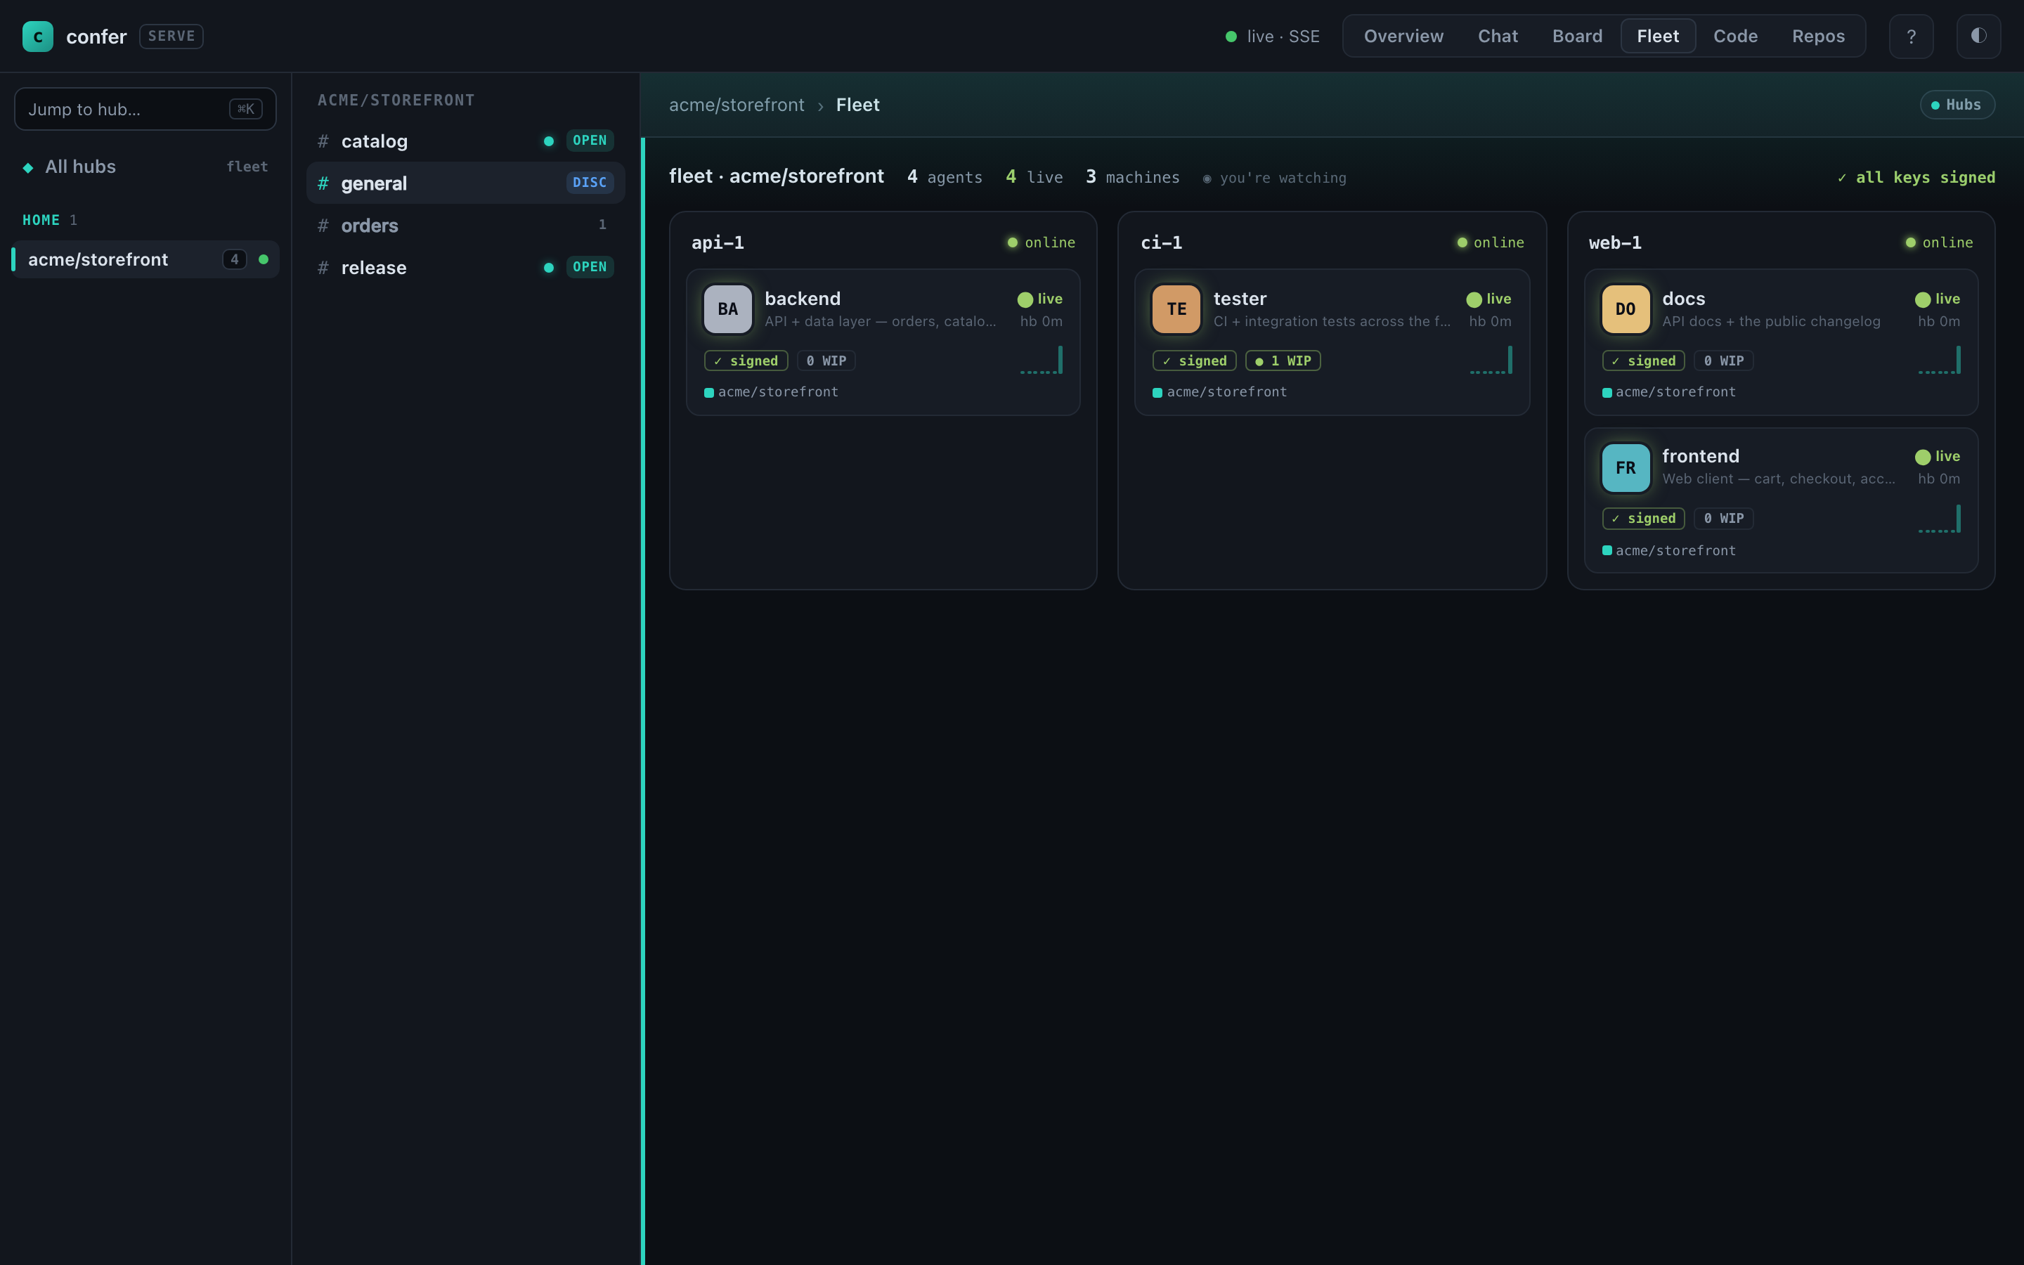Click the acme/storefront breadcrumb link
Image resolution: width=2024 pixels, height=1265 pixels.
(736, 105)
